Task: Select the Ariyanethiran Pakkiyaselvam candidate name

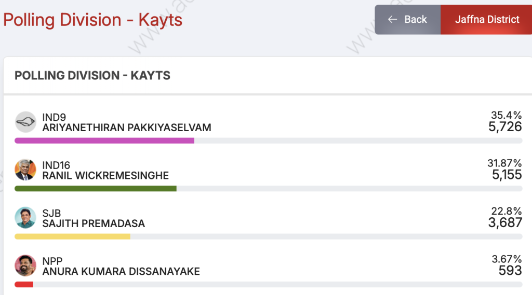Action: coord(127,128)
